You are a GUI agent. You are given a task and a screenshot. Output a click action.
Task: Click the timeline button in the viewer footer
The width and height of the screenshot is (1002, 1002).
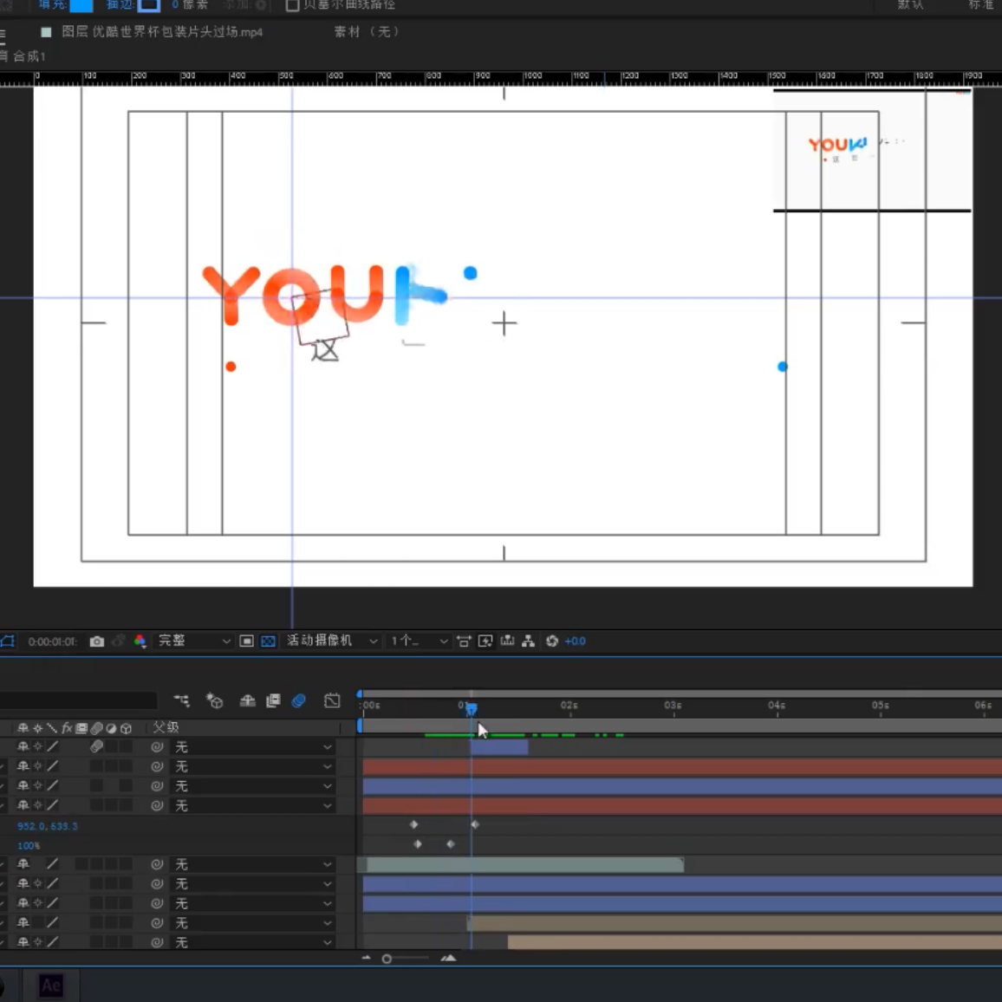tap(507, 641)
